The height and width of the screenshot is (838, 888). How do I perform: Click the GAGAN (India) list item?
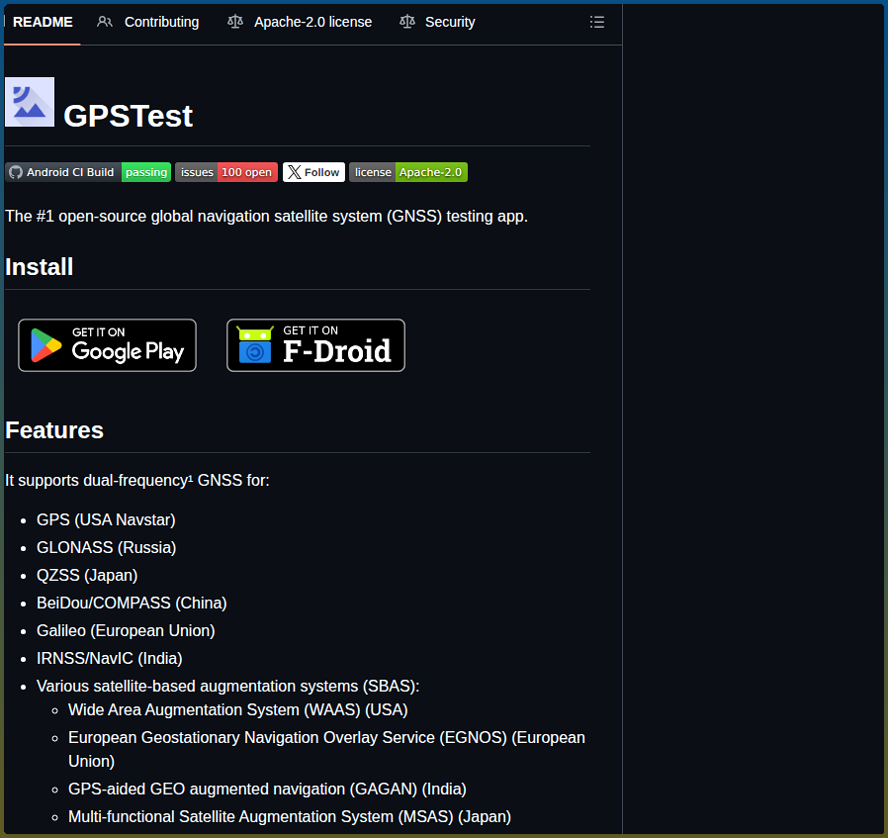[x=267, y=790]
